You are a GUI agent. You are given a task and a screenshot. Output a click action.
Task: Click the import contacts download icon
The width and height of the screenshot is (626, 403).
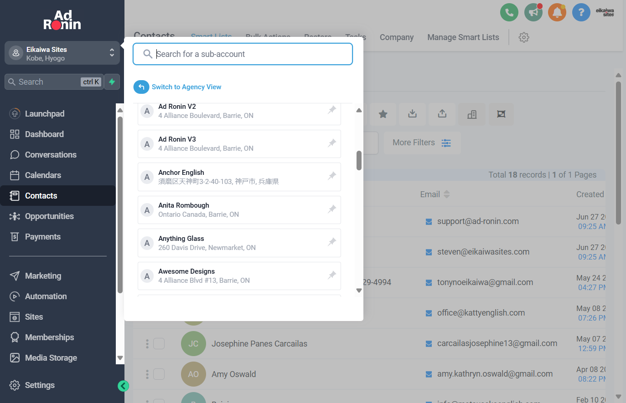tap(413, 114)
